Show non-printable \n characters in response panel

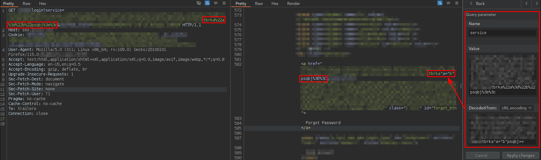click(x=448, y=3)
